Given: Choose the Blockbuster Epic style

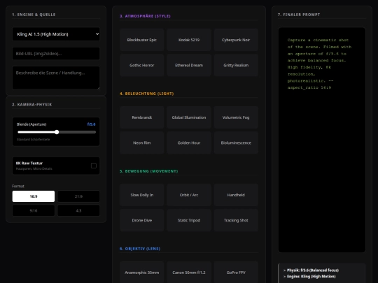Looking at the screenshot, I should [141, 40].
